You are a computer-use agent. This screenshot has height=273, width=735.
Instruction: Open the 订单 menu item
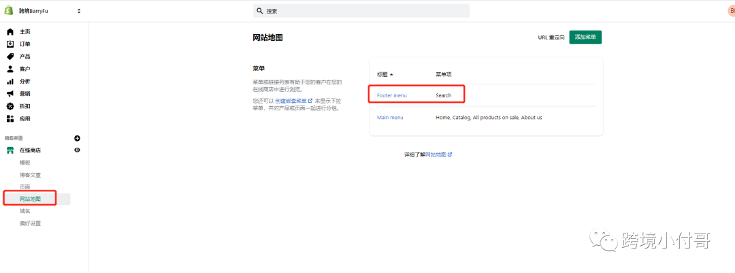click(25, 44)
